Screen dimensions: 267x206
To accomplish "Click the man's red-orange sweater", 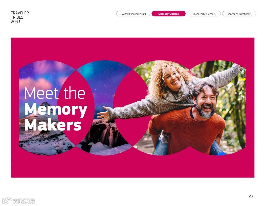I will [x=187, y=131].
